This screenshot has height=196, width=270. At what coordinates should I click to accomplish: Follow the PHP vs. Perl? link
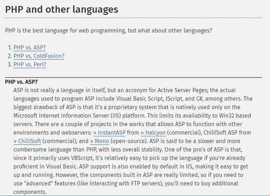click(30, 64)
